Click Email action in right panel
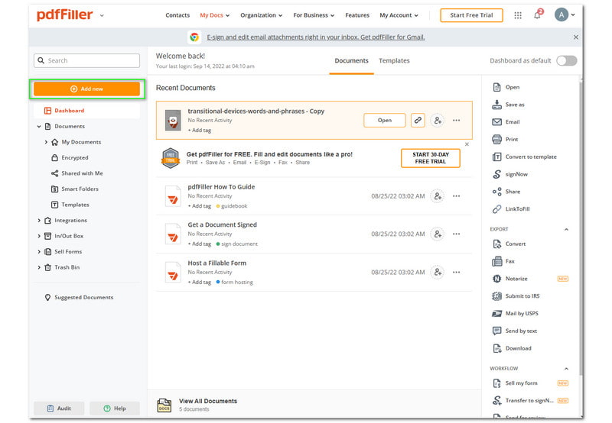The width and height of the screenshot is (612, 423). click(x=506, y=122)
